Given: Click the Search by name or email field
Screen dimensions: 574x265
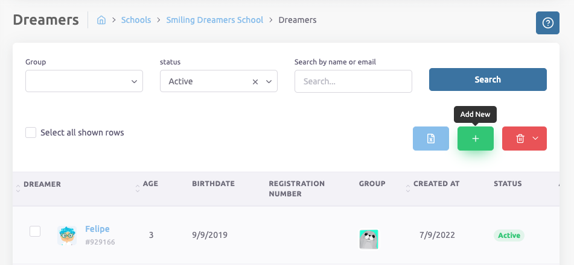Looking at the screenshot, I should point(353,81).
